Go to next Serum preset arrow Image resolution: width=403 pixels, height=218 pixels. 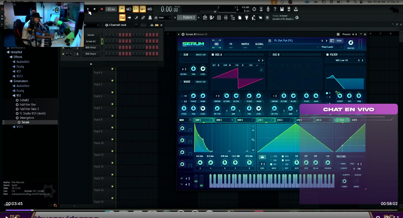326,41
